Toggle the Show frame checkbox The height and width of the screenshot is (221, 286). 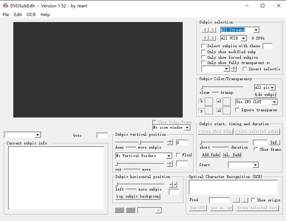[256, 149]
